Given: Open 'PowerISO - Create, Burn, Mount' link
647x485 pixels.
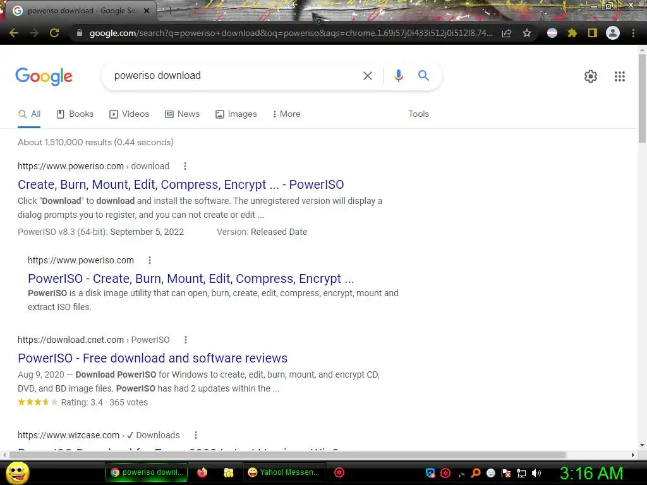Looking at the screenshot, I should click(191, 278).
